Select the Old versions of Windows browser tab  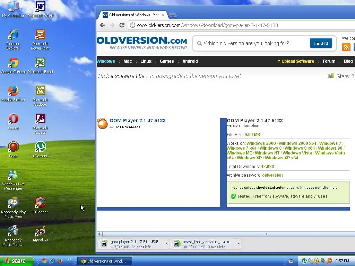[133, 15]
